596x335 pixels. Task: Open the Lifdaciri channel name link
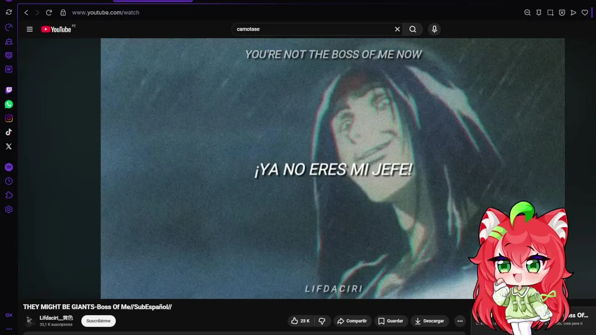coord(56,318)
